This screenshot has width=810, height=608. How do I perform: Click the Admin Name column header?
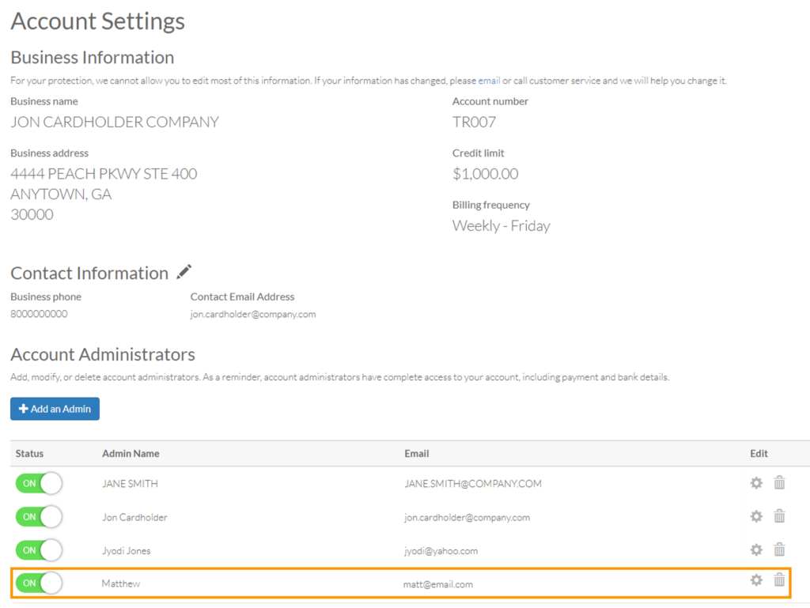(131, 454)
